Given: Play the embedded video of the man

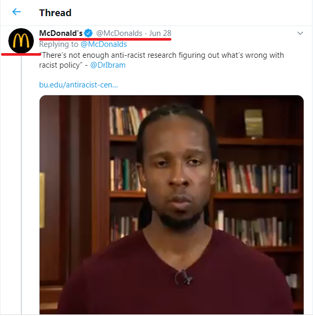Looking at the screenshot, I should (x=171, y=205).
